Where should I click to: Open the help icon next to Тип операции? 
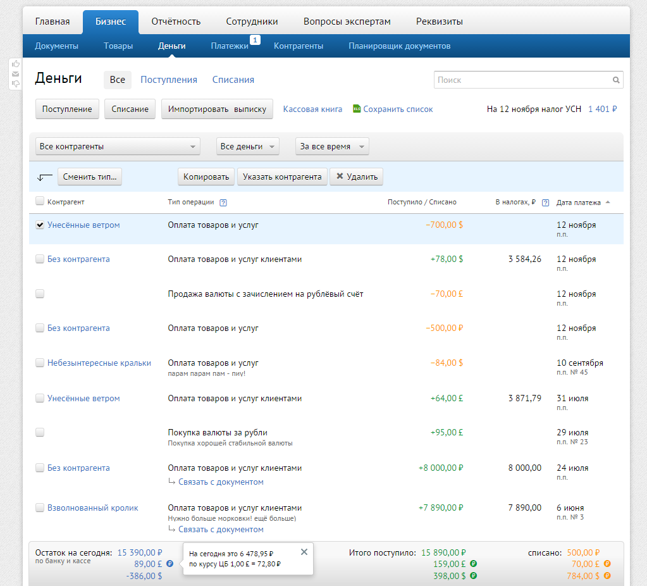[223, 203]
